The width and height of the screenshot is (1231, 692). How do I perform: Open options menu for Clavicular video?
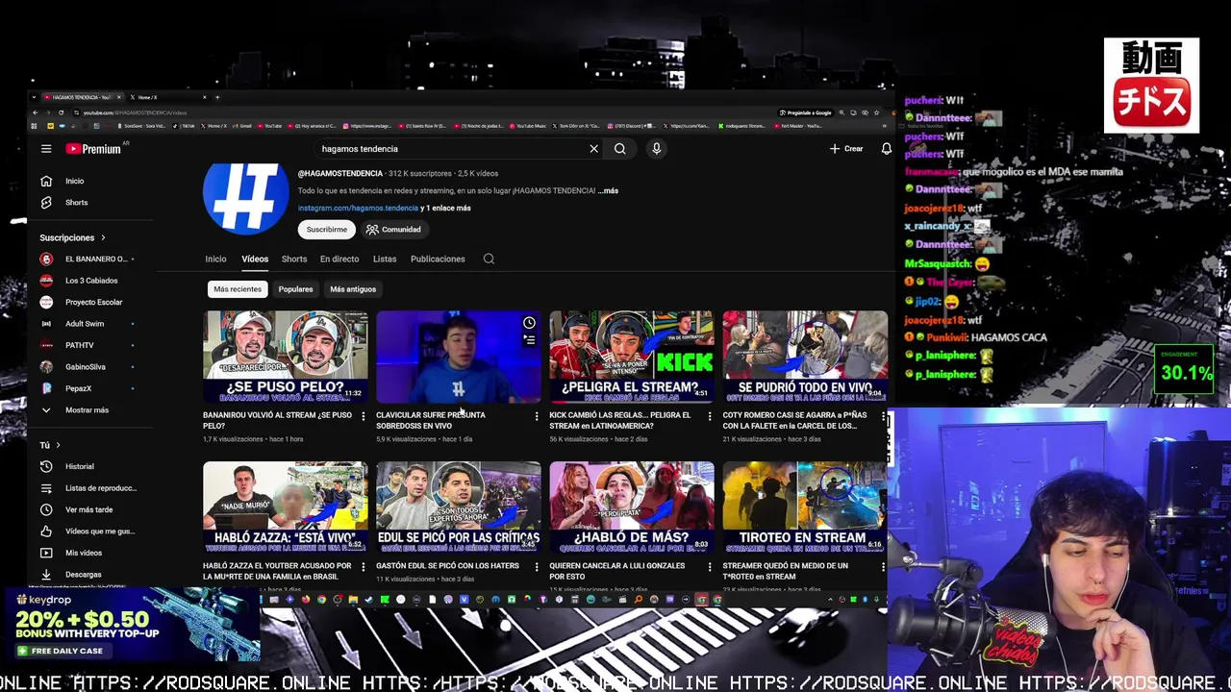pyautogui.click(x=537, y=416)
